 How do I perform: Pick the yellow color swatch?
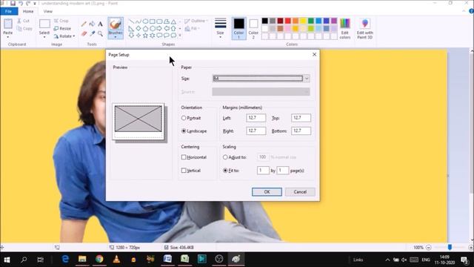coord(303,21)
